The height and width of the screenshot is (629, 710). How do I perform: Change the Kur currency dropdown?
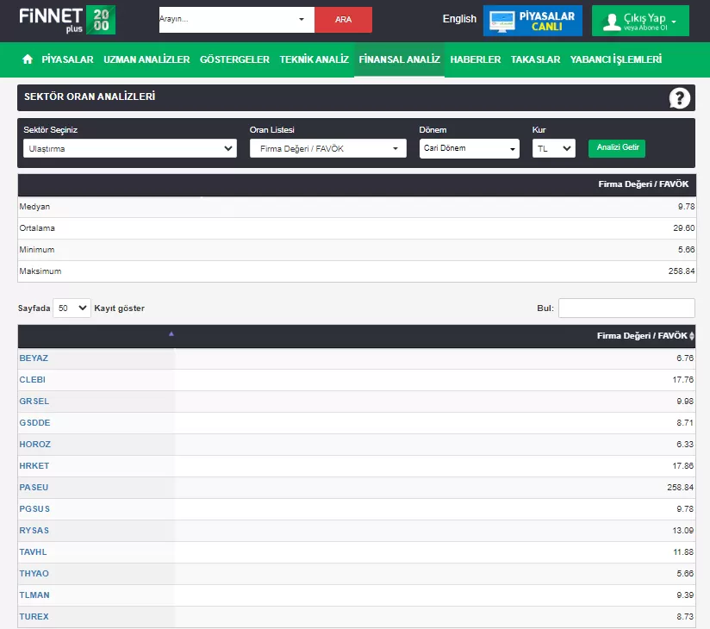(553, 148)
